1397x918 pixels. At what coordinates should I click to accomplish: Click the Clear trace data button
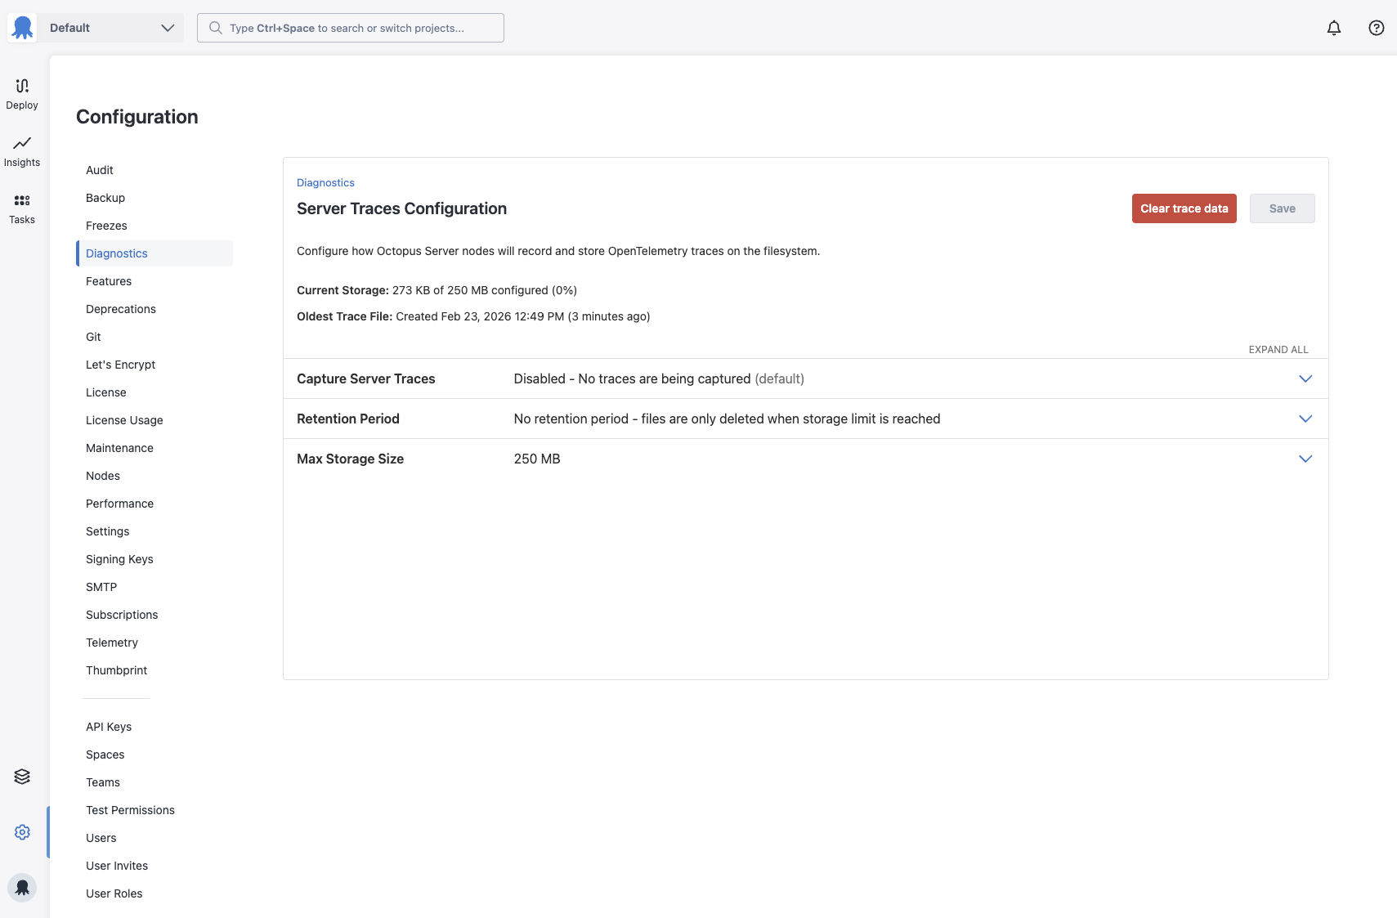click(1184, 208)
